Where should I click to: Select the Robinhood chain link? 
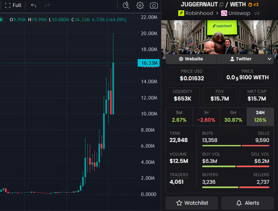[195, 13]
